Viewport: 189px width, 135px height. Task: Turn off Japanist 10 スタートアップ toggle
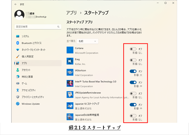133,105
